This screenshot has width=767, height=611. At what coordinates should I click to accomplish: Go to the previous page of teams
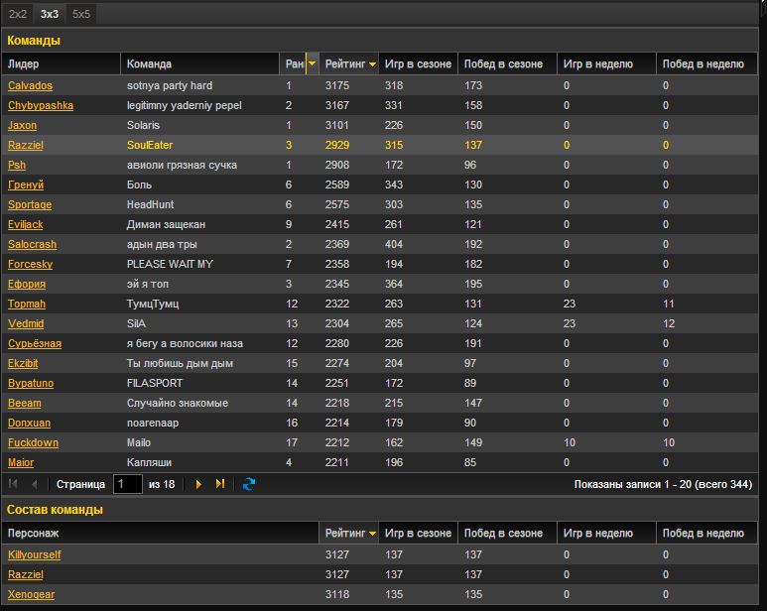click(x=35, y=484)
